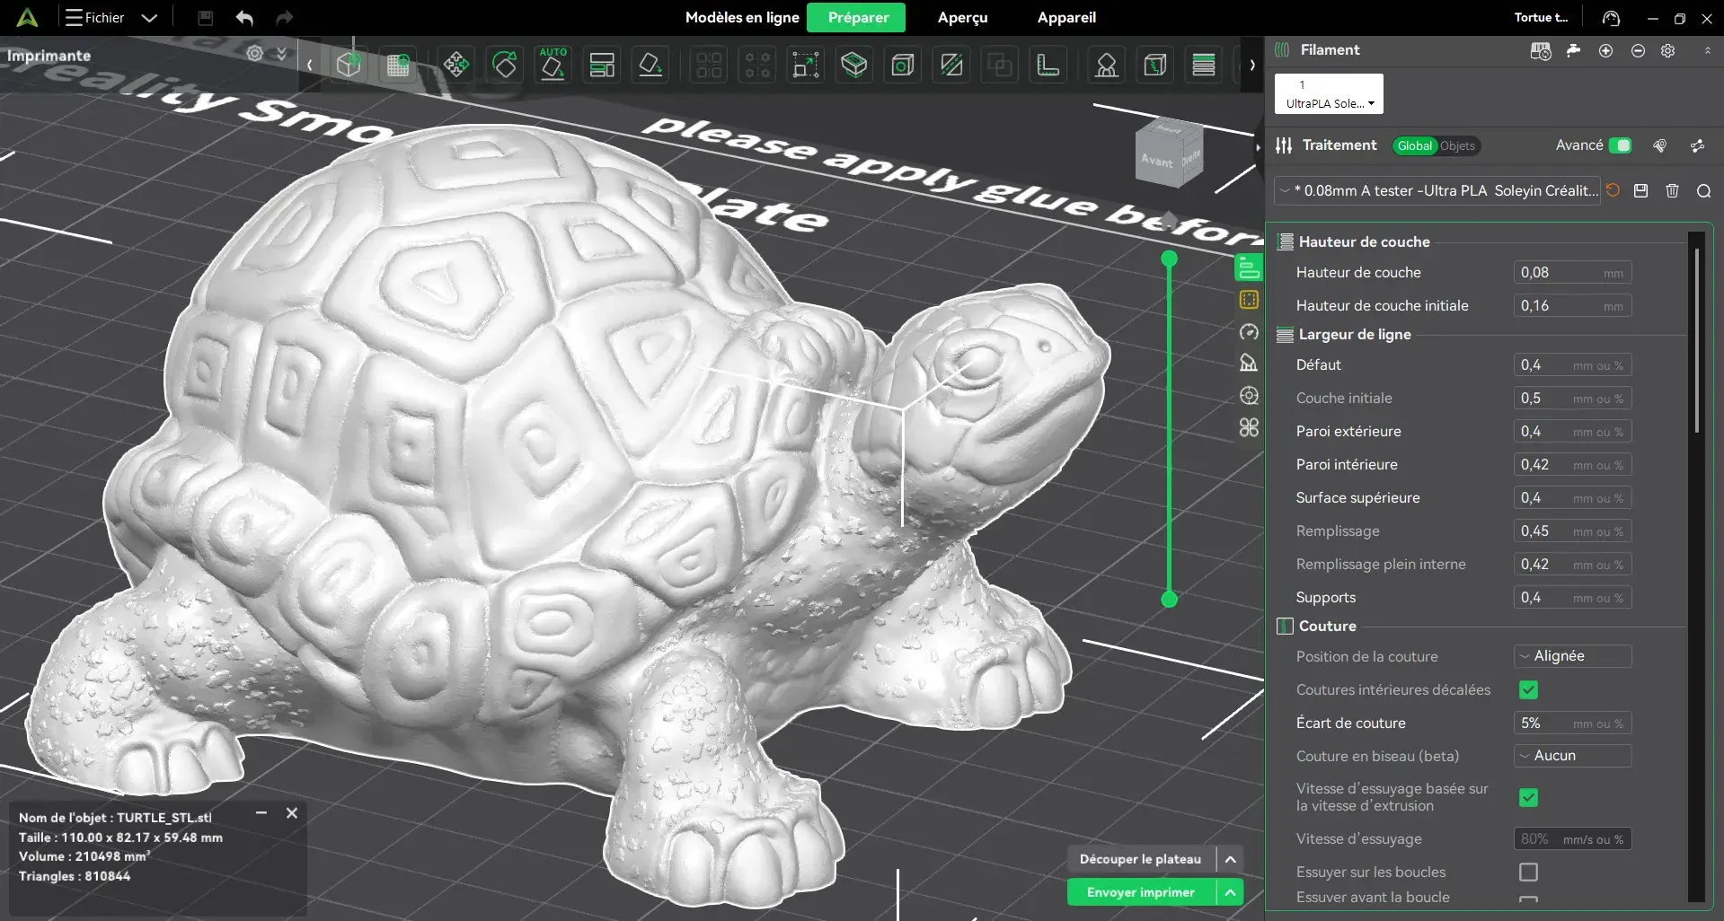Click the Écart de couture input field
Screen dimensions: 1724x921
(x=1572, y=724)
